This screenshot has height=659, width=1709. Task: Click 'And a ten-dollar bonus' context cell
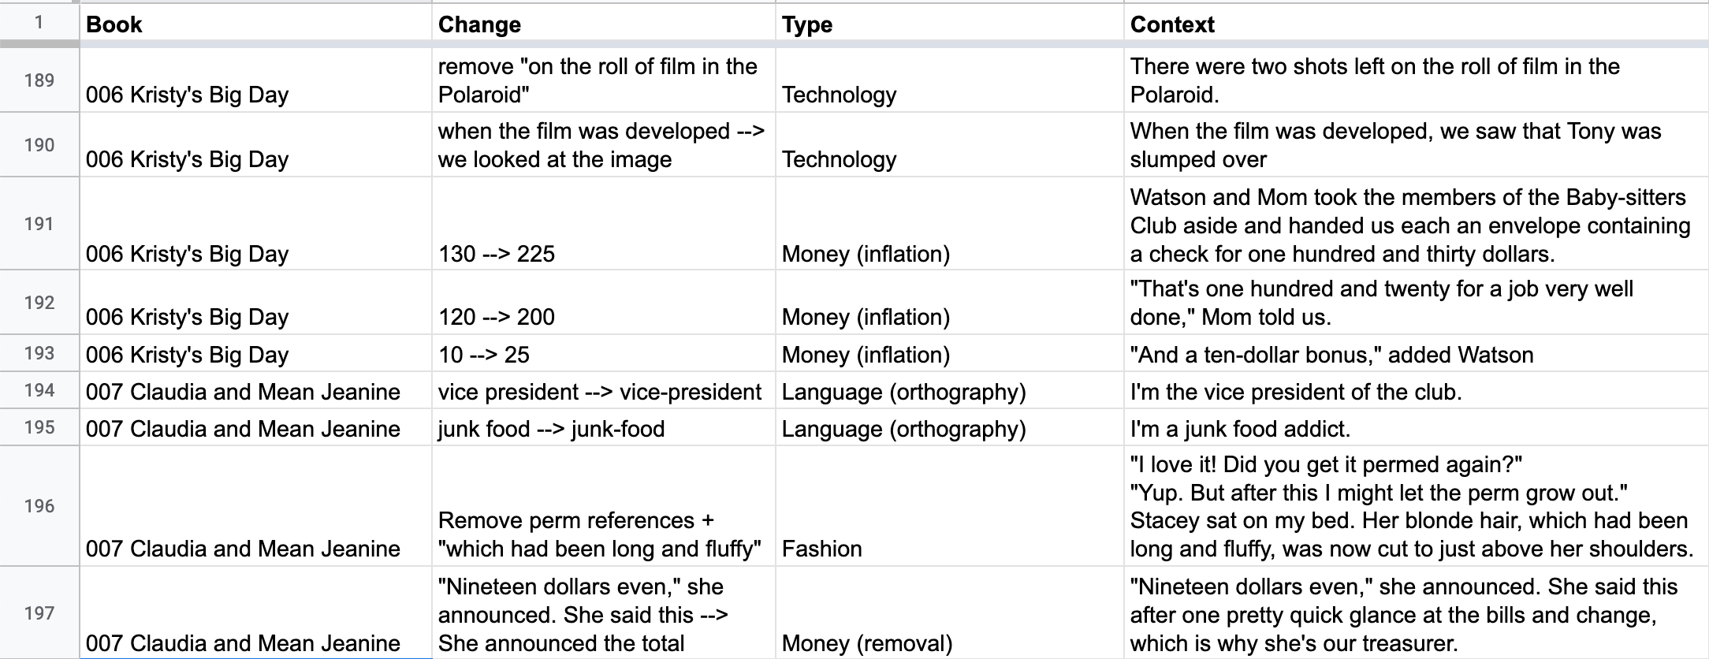(x=1417, y=353)
